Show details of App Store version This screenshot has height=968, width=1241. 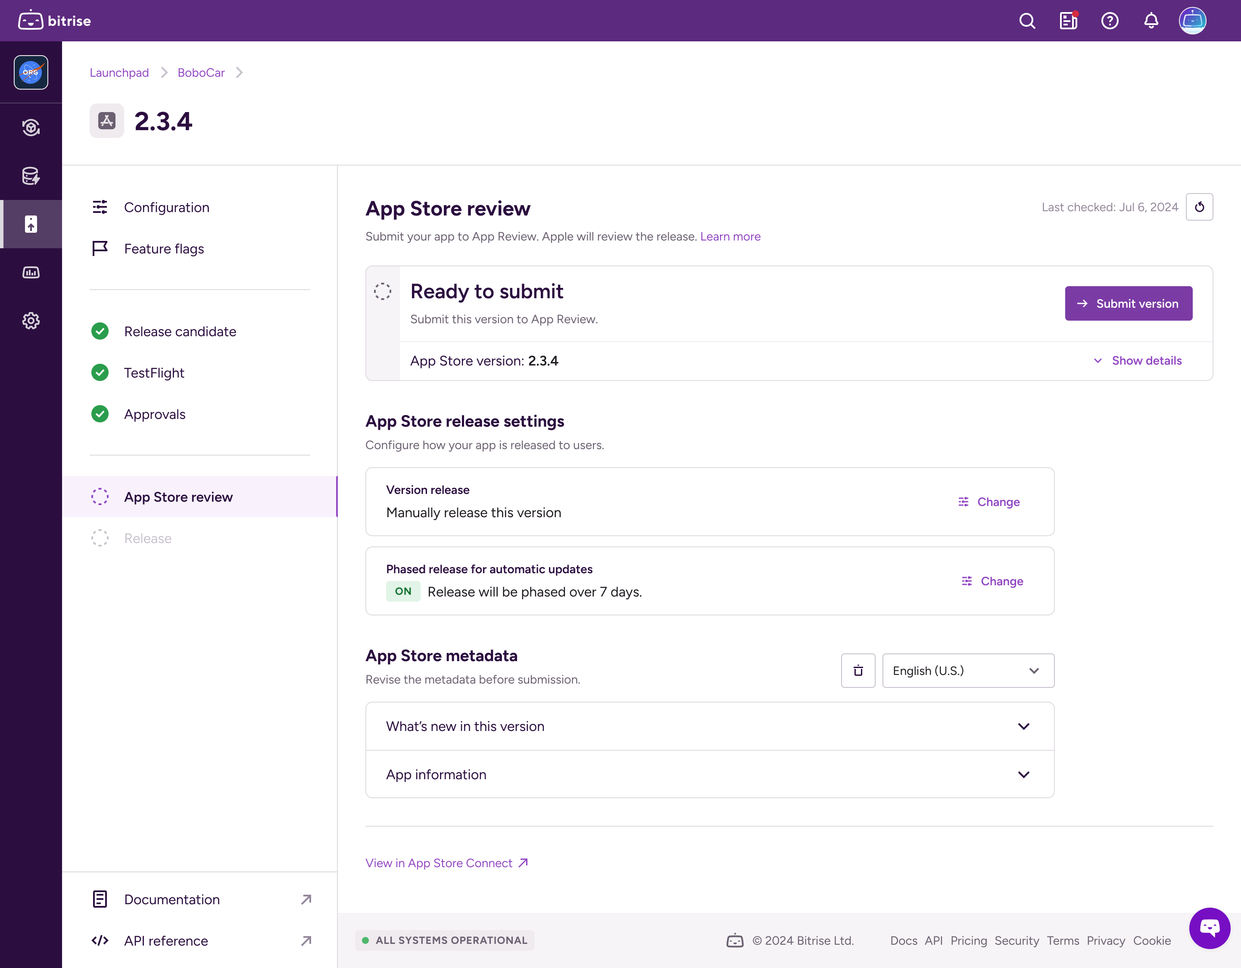1138,361
